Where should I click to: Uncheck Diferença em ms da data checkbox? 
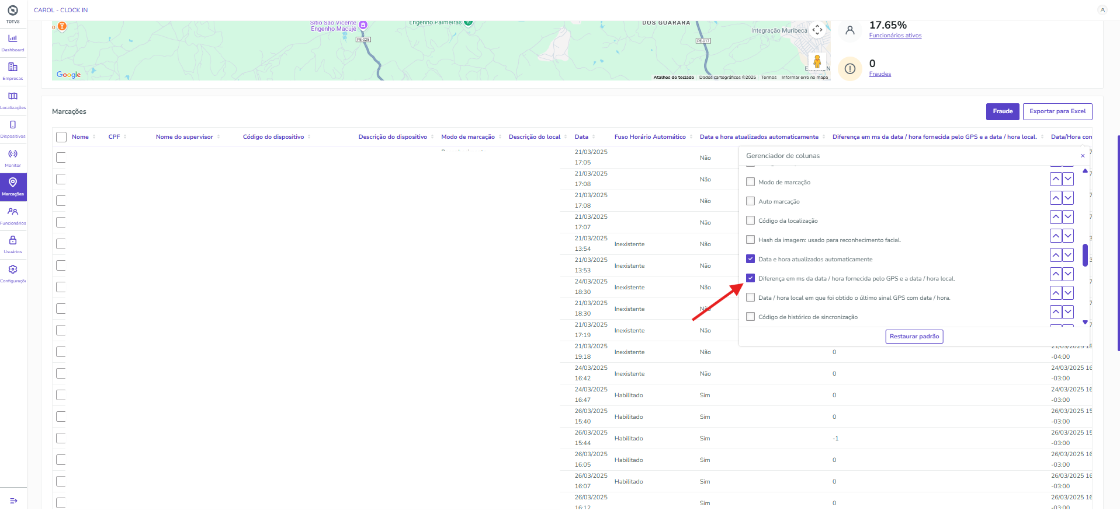(751, 278)
